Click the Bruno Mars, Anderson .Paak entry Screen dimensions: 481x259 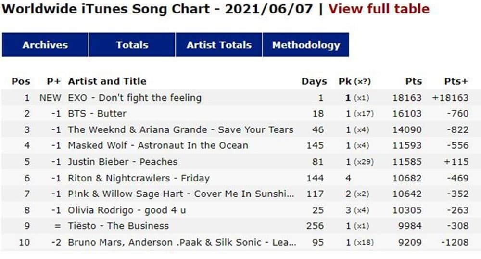[x=182, y=242]
